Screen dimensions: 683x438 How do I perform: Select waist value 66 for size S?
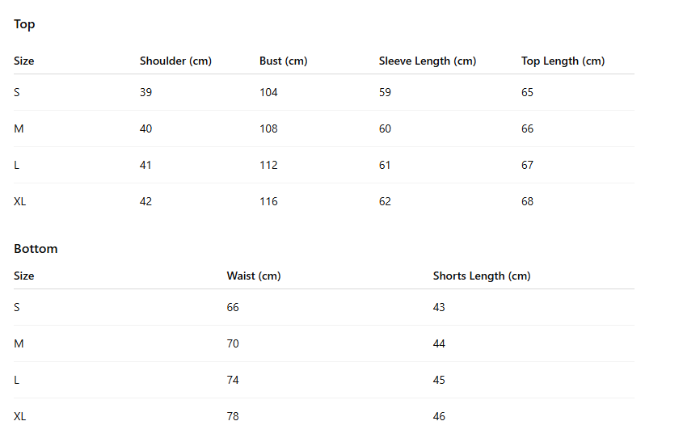point(233,307)
